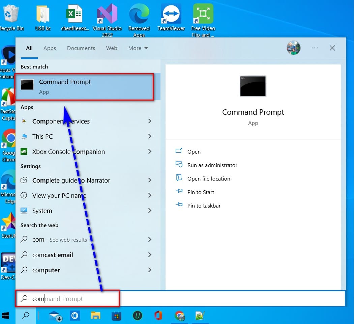
Task: Open the user profile picture in search
Action: coord(293,48)
